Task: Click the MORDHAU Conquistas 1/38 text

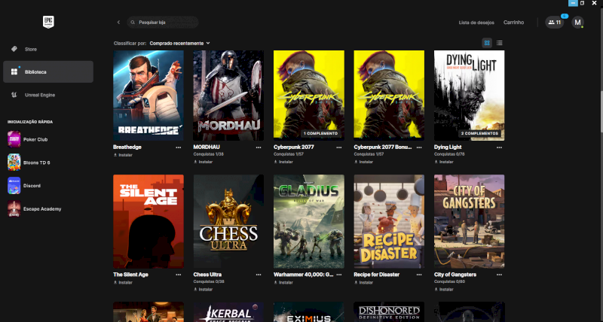Action: click(209, 154)
